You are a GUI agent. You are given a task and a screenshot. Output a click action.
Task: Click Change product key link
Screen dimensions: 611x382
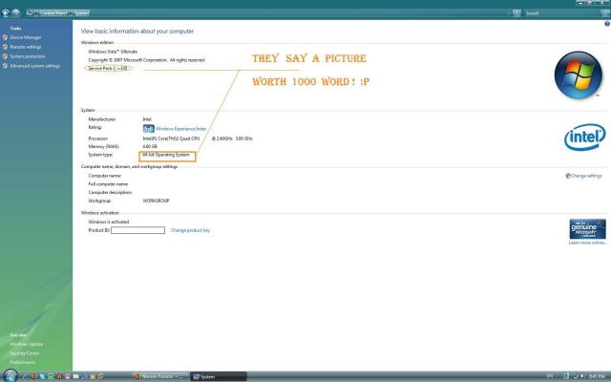coord(190,230)
